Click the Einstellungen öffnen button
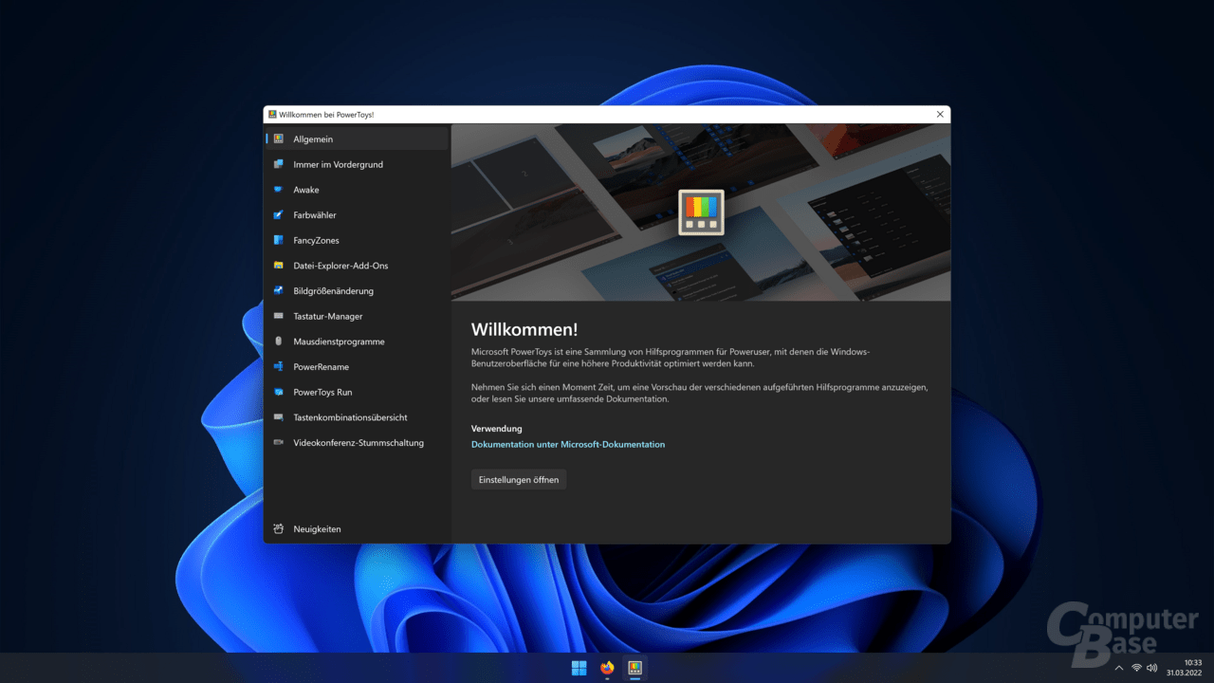The width and height of the screenshot is (1214, 683). click(519, 480)
